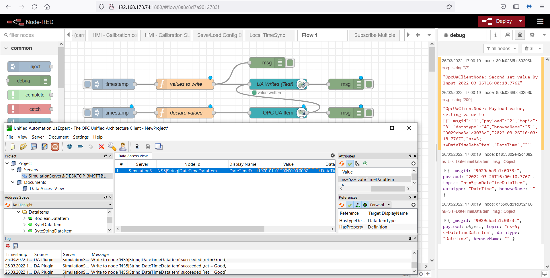Toggle the debug output of top msg node
This screenshot has width=550, height=278.
click(290, 63)
